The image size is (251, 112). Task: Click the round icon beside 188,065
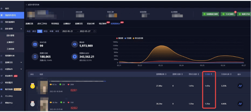tap(35, 57)
